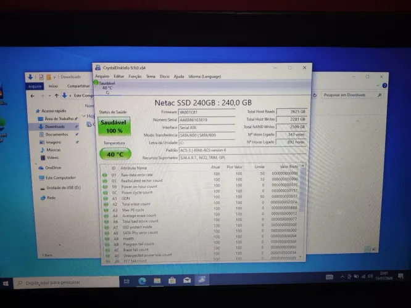Image resolution: width=411 pixels, height=308 pixels.
Task: Open the Função menu
Action: tap(135, 76)
